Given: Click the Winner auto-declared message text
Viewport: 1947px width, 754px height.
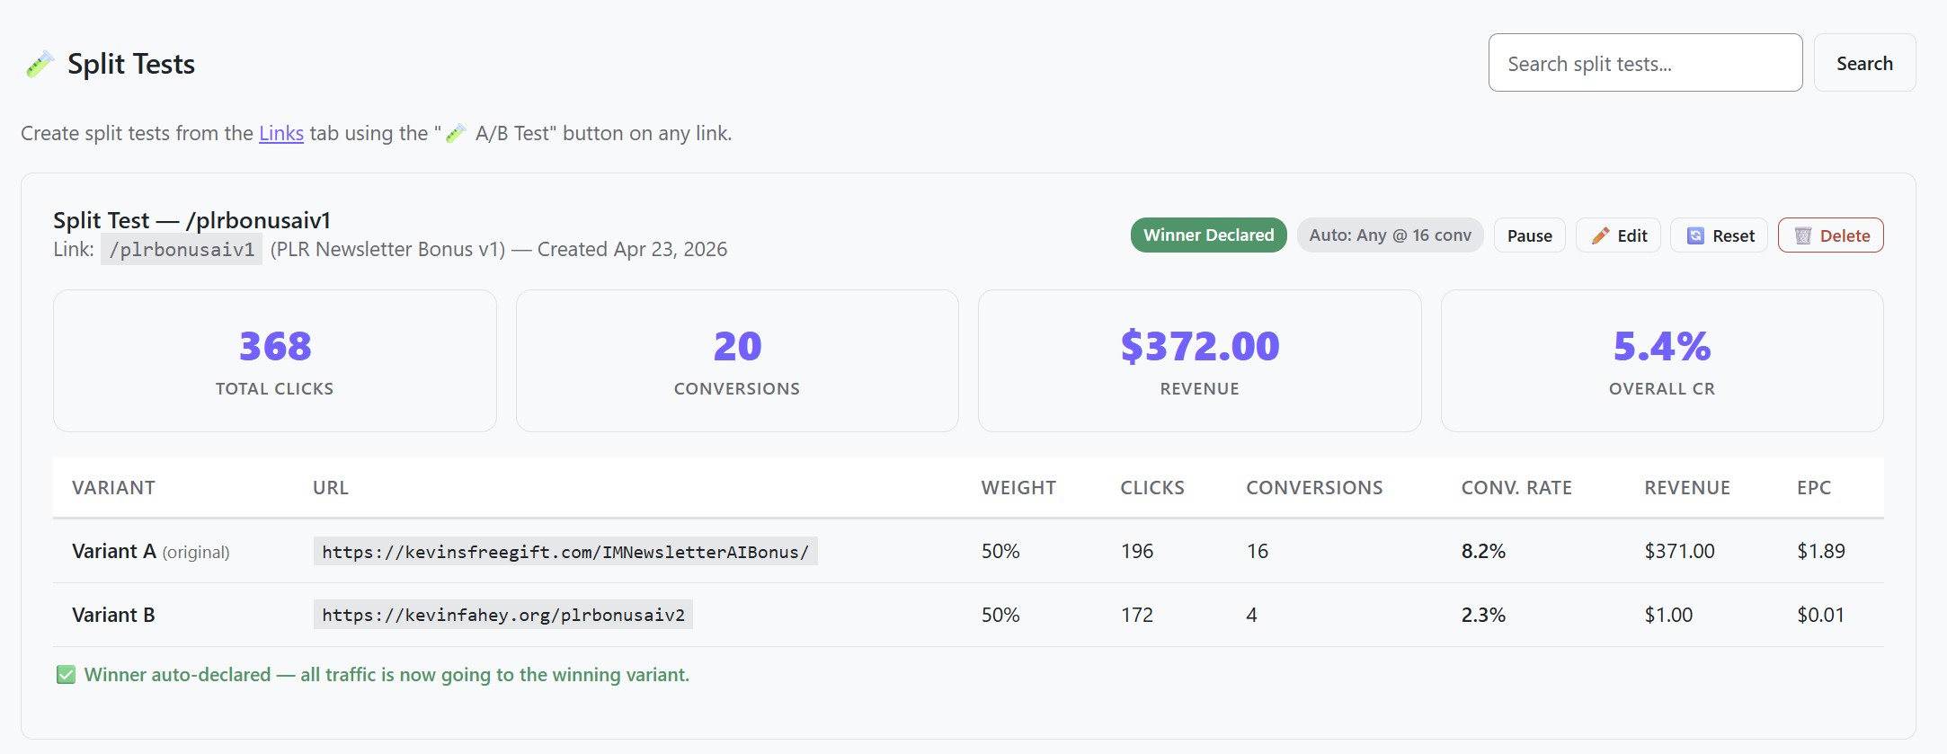Looking at the screenshot, I should pos(387,675).
